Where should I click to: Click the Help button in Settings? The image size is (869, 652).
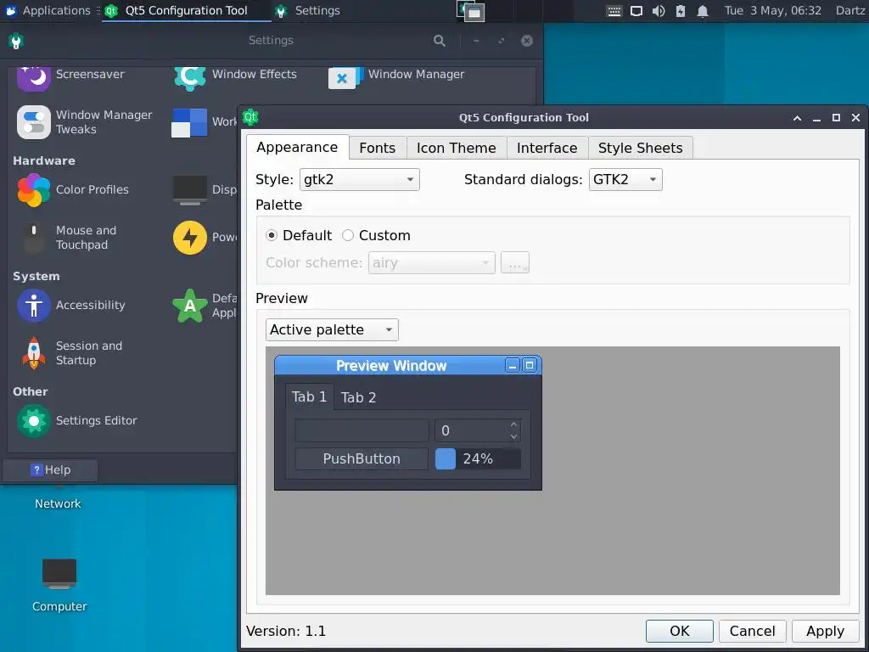pos(50,469)
